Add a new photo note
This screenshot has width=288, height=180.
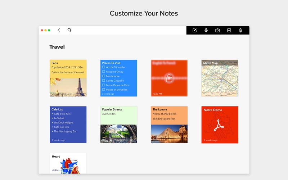pyautogui.click(x=217, y=30)
